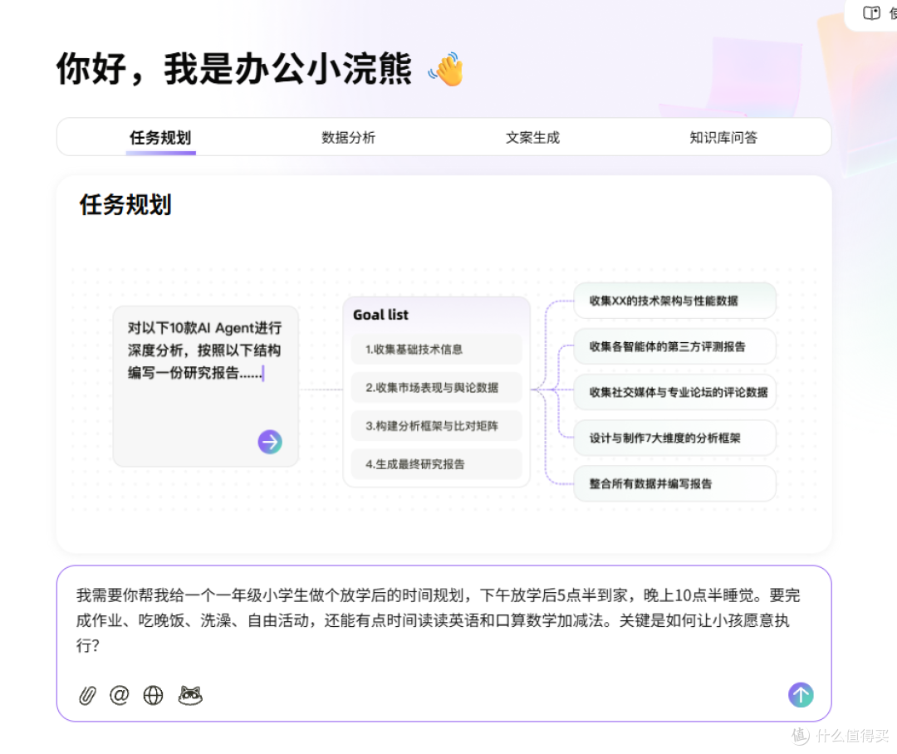Image resolution: width=897 pixels, height=754 pixels.
Task: Click the 你好，我是办公小浣熊 greeting title
Action: click(234, 69)
